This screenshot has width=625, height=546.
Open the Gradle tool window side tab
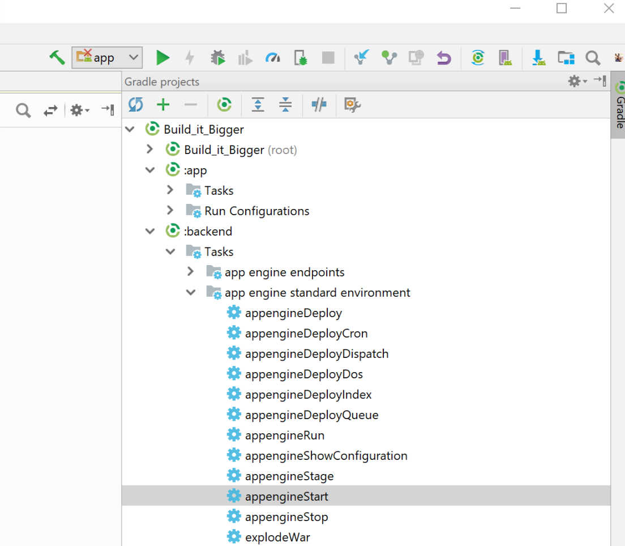point(618,110)
